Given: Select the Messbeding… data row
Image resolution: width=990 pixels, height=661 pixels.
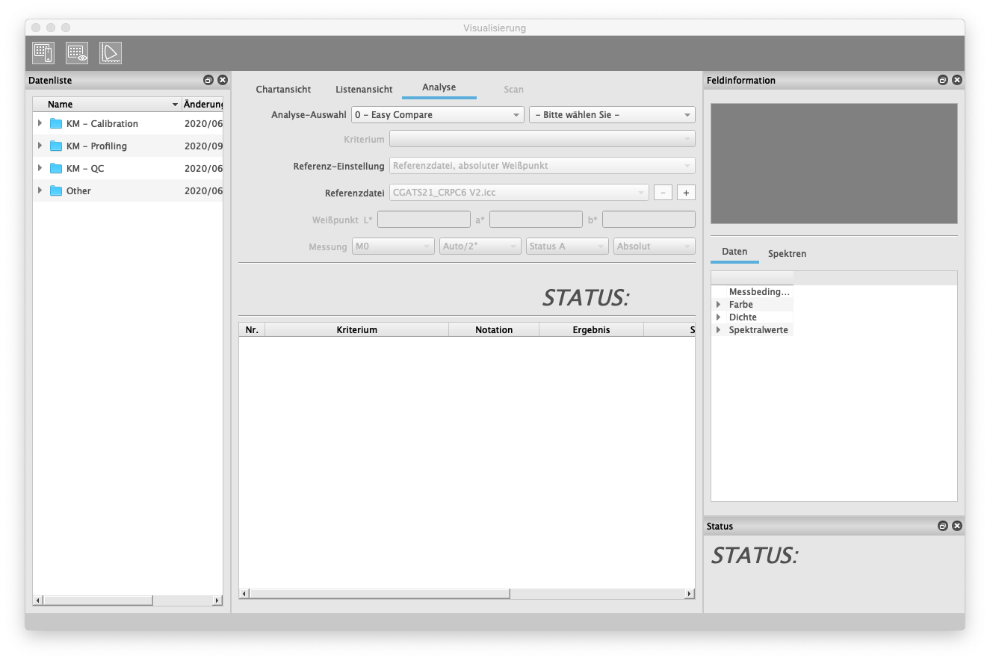Looking at the screenshot, I should click(x=759, y=292).
